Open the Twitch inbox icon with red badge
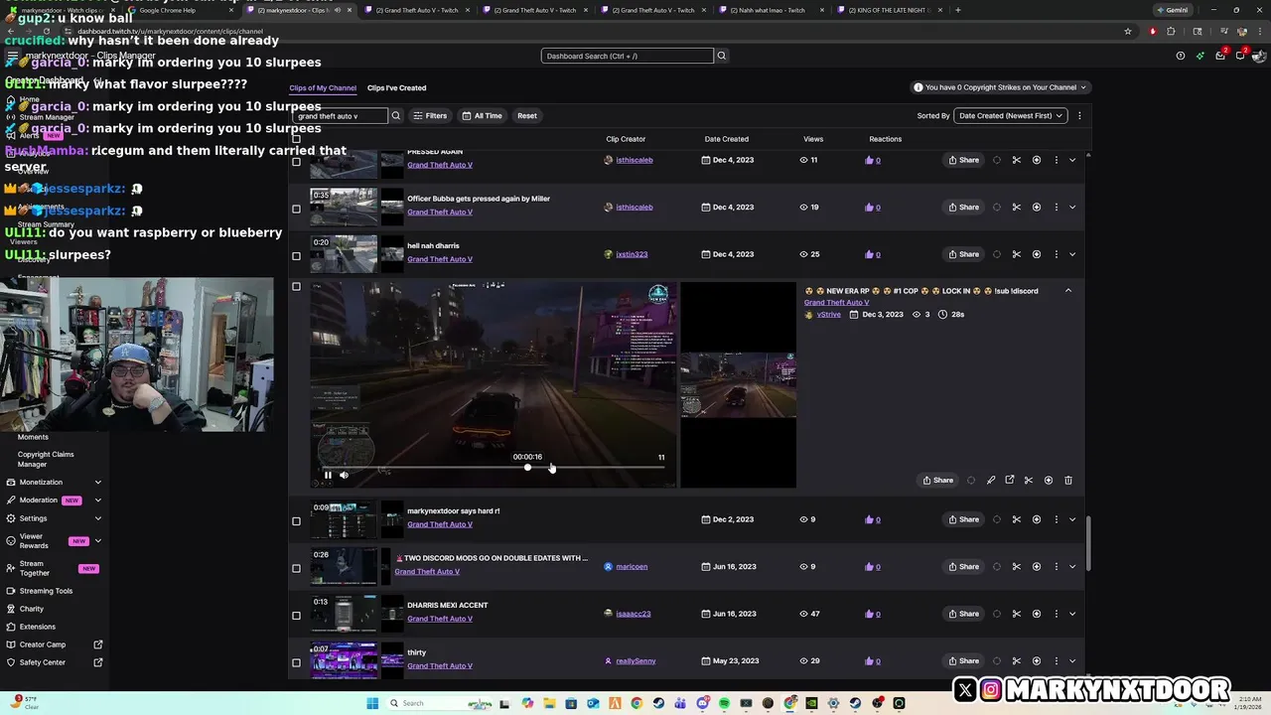Screen dimensions: 1271x715 [1219, 56]
